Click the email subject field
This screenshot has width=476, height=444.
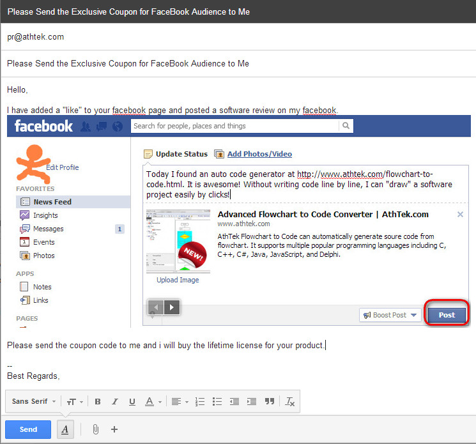[x=238, y=63]
